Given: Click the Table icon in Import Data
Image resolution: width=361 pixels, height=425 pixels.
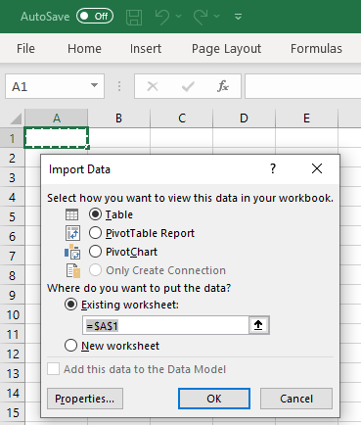Looking at the screenshot, I should click(71, 214).
